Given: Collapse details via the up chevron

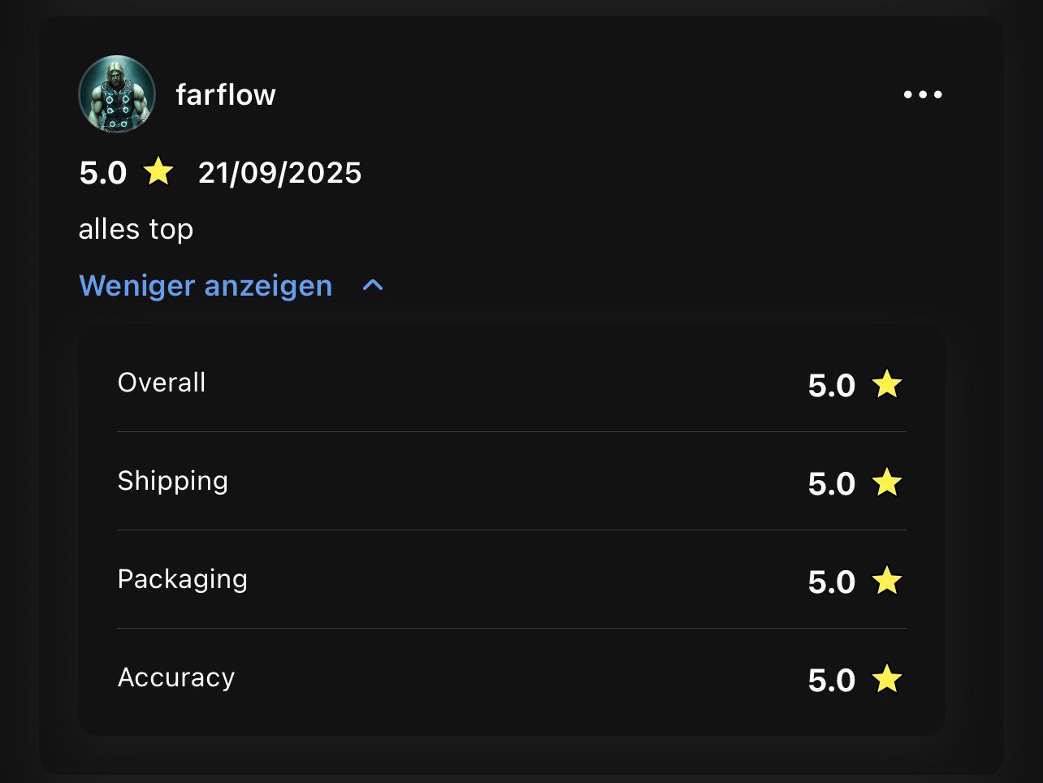Looking at the screenshot, I should pyautogui.click(x=373, y=286).
